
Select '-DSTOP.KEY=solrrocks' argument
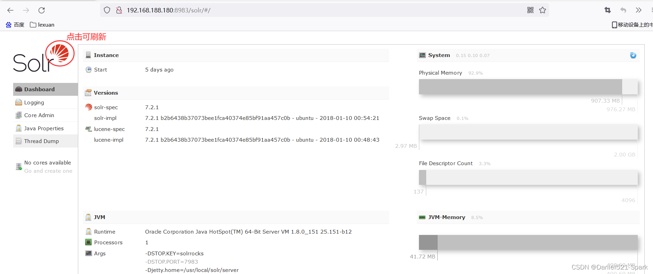pos(174,254)
